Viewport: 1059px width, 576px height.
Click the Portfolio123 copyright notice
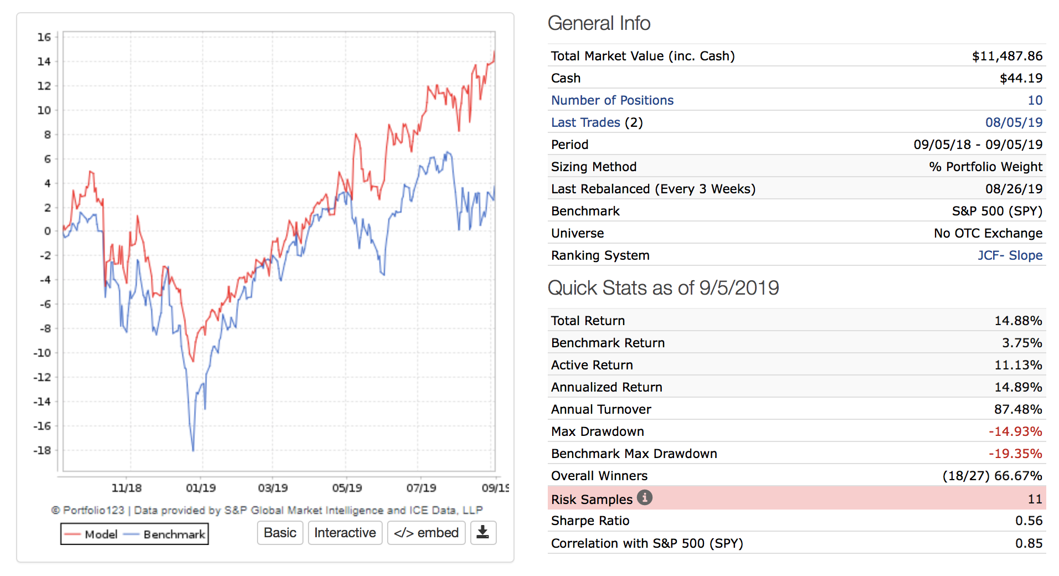pos(266,510)
